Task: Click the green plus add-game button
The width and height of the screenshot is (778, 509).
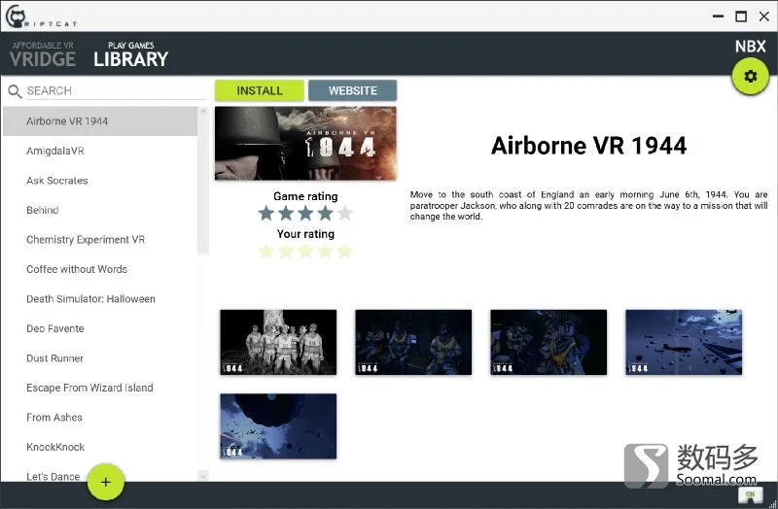Action: pos(106,482)
